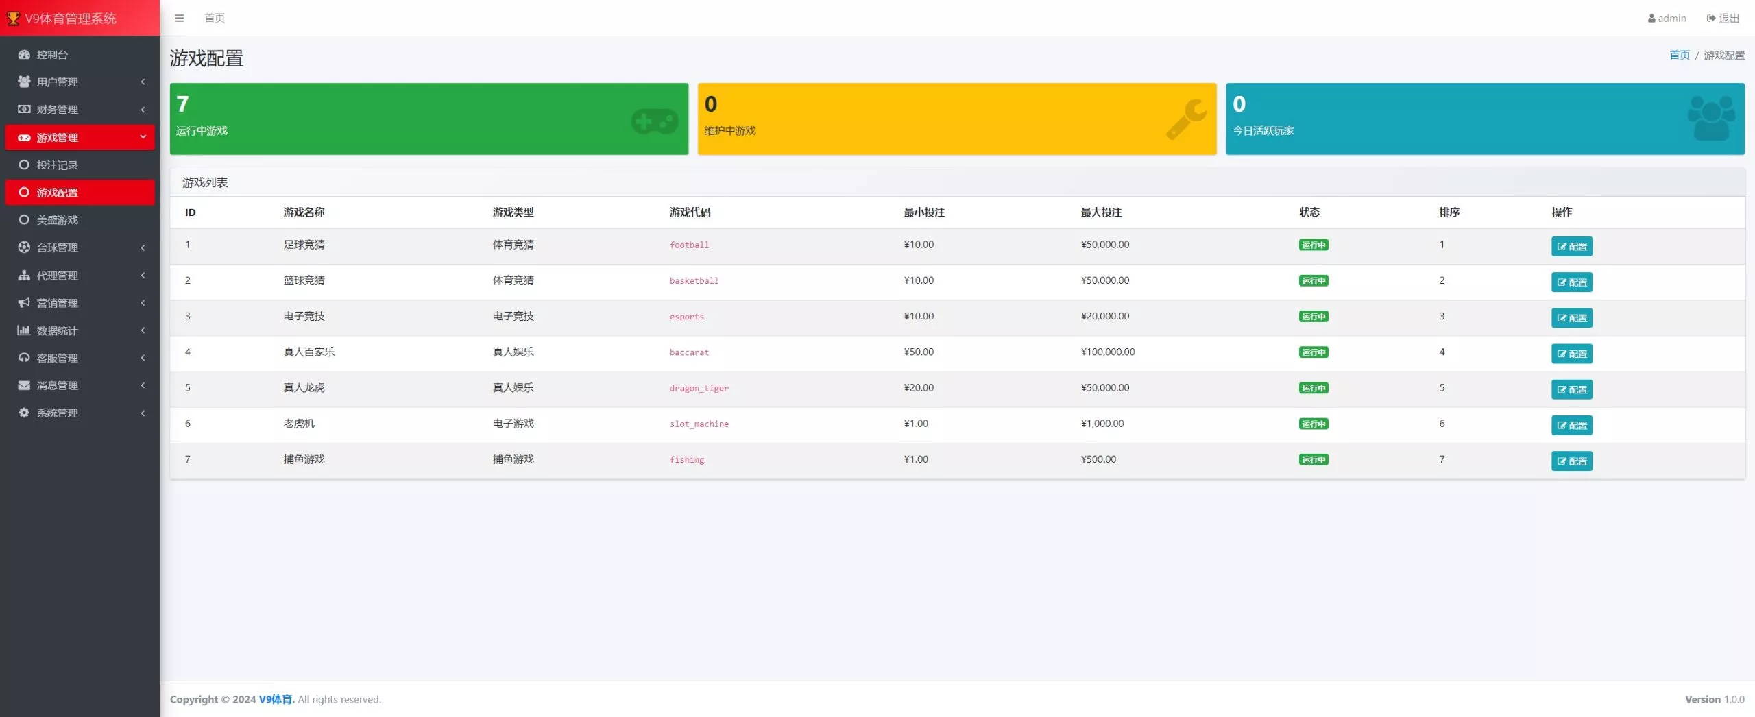Click the 系统管理 gear icon
Image resolution: width=1755 pixels, height=717 pixels.
tap(24, 413)
